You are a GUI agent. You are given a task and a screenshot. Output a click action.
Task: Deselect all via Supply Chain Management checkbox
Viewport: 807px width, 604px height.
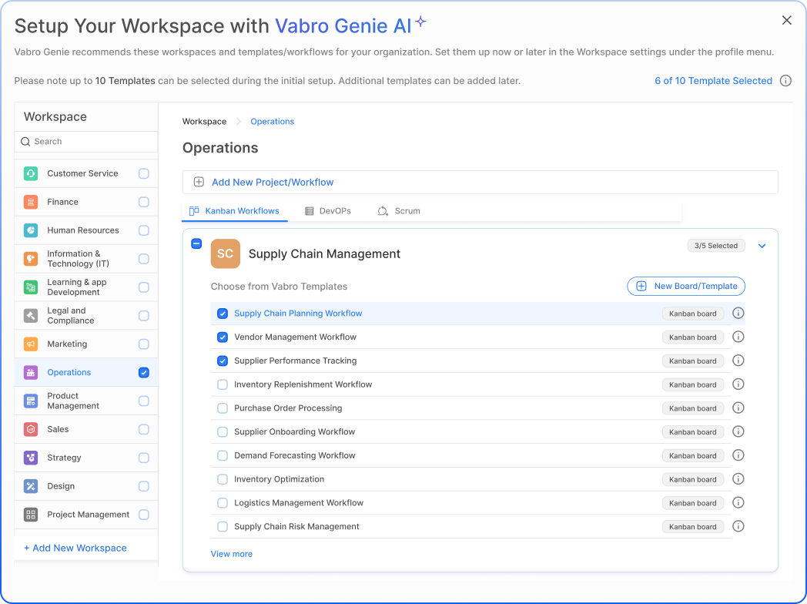[196, 243]
